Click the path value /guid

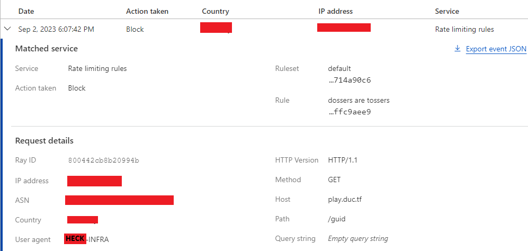tap(338, 219)
